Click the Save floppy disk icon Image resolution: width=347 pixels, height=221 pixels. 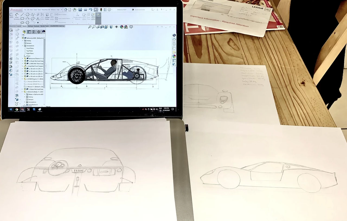(80, 10)
